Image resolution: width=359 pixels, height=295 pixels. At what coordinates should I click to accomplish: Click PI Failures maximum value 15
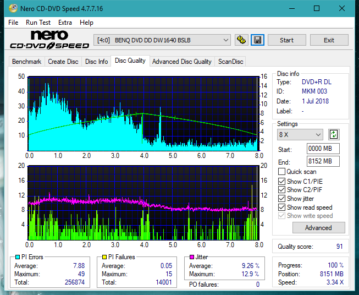(169, 274)
